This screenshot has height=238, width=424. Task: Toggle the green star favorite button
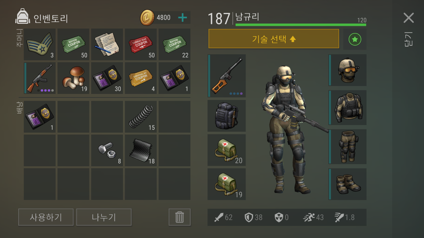[355, 39]
